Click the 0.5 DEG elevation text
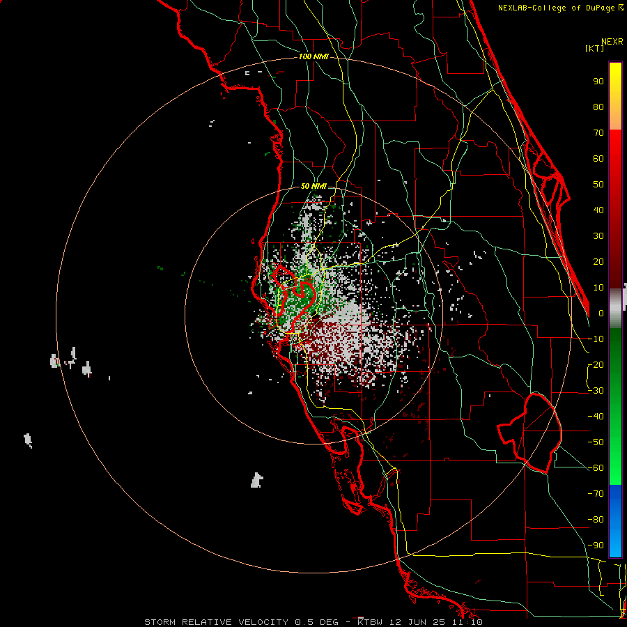 coord(316,622)
